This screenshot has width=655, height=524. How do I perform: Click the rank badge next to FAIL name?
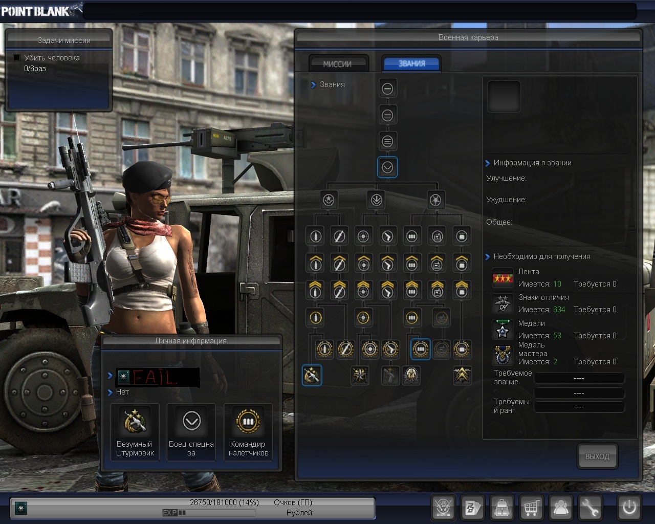[x=123, y=377]
